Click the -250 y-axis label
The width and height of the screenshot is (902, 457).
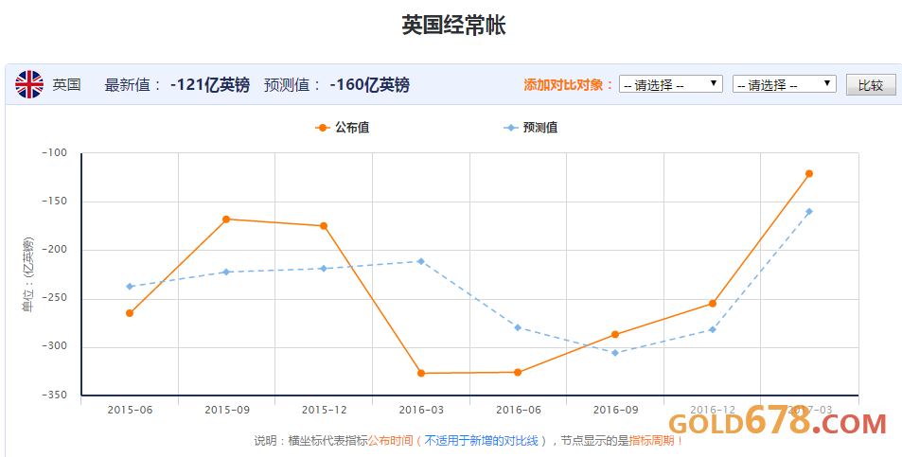(54, 298)
